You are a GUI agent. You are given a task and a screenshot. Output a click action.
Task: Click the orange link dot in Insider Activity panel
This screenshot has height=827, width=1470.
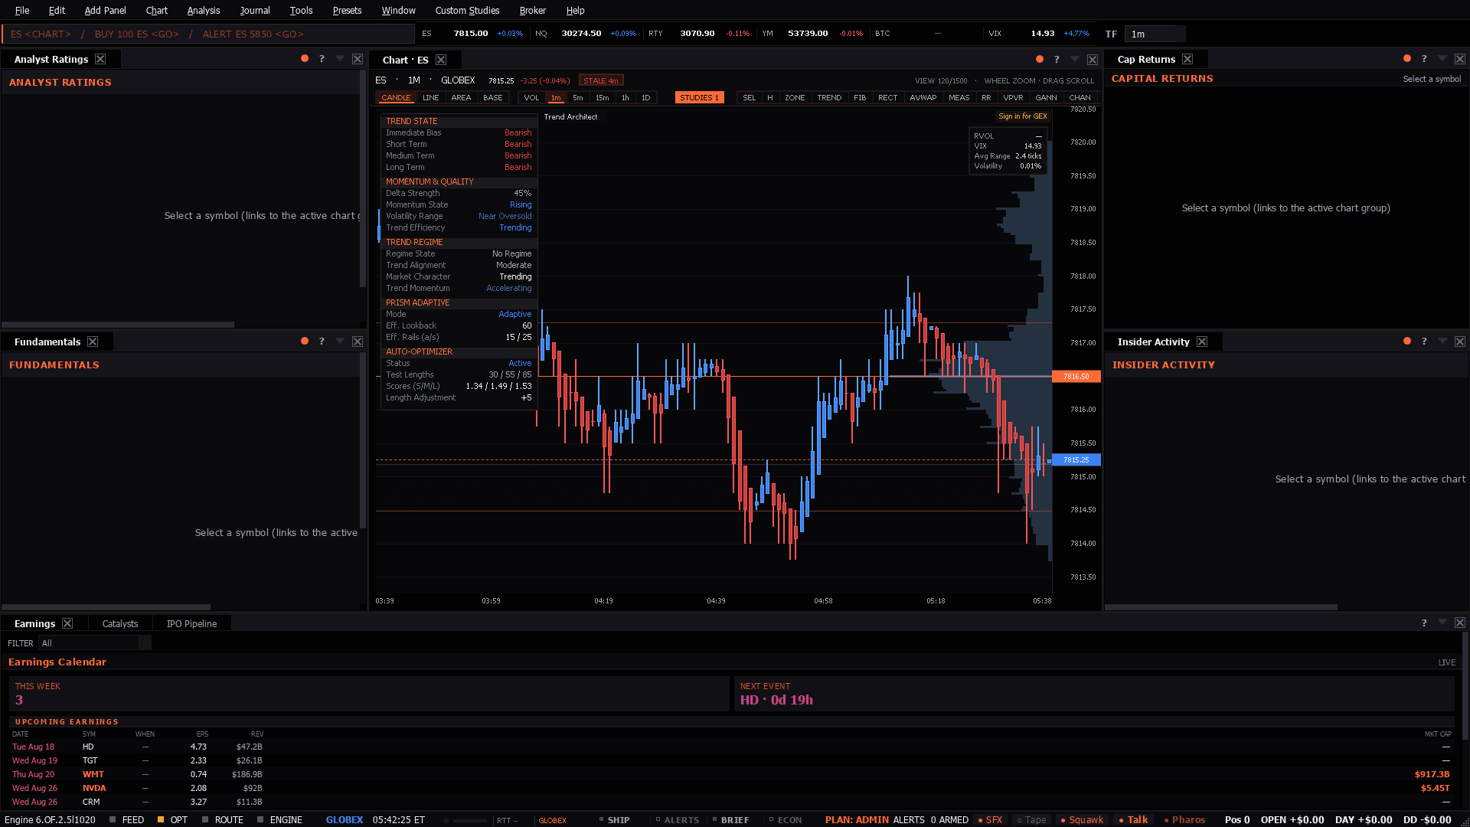(1407, 342)
